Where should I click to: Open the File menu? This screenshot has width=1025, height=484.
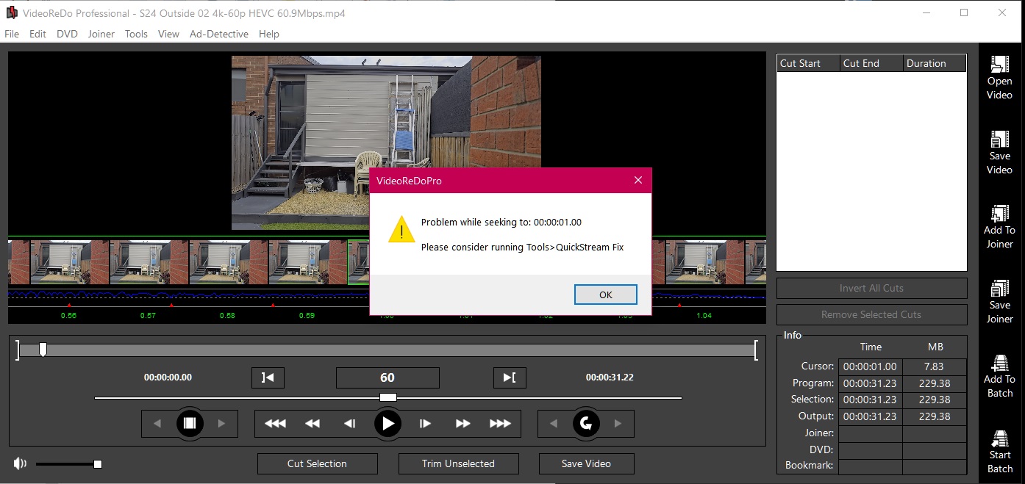pyautogui.click(x=12, y=34)
